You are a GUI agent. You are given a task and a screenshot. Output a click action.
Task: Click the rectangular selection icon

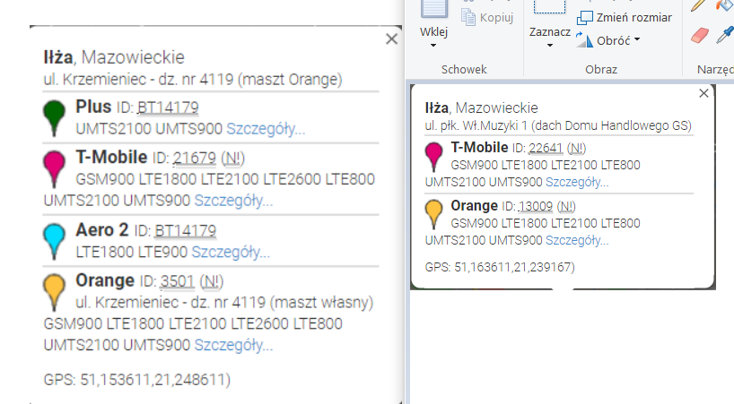549,7
